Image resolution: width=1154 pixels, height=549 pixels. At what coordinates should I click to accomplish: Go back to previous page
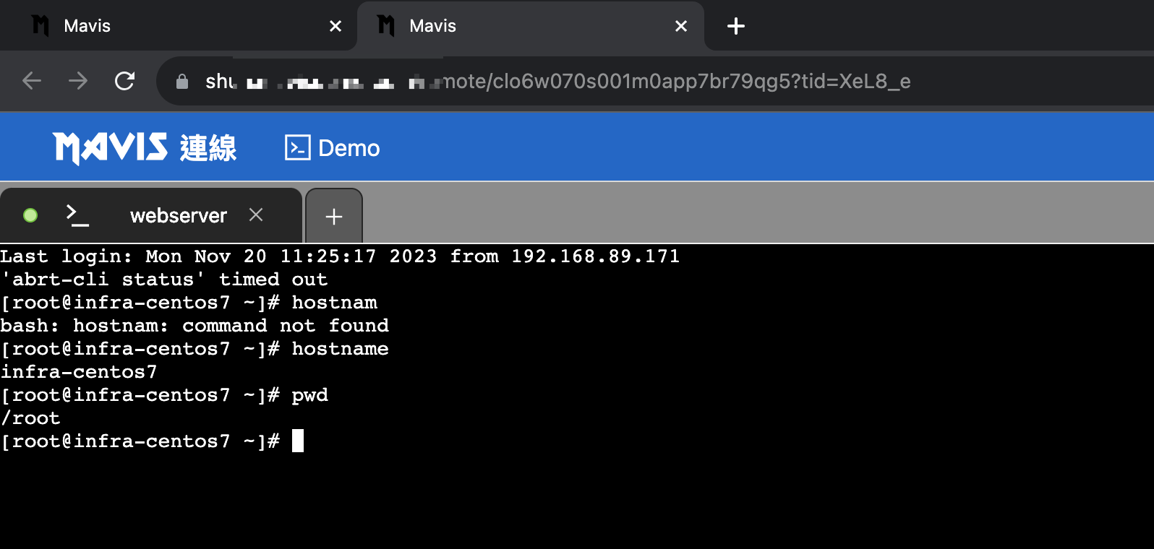click(x=32, y=81)
